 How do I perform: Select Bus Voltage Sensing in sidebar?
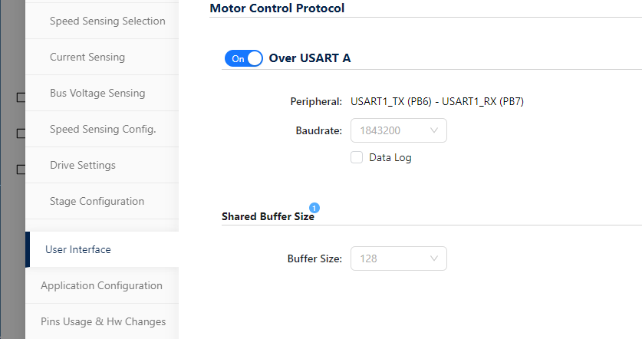(x=97, y=93)
